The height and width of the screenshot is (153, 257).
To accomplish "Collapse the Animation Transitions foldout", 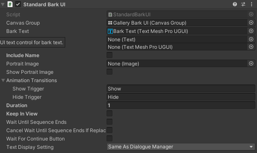I will [3, 80].
